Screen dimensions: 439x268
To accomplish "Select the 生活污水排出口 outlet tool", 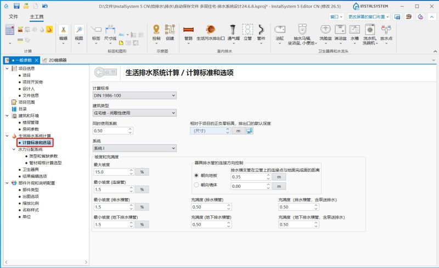I will (x=211, y=33).
